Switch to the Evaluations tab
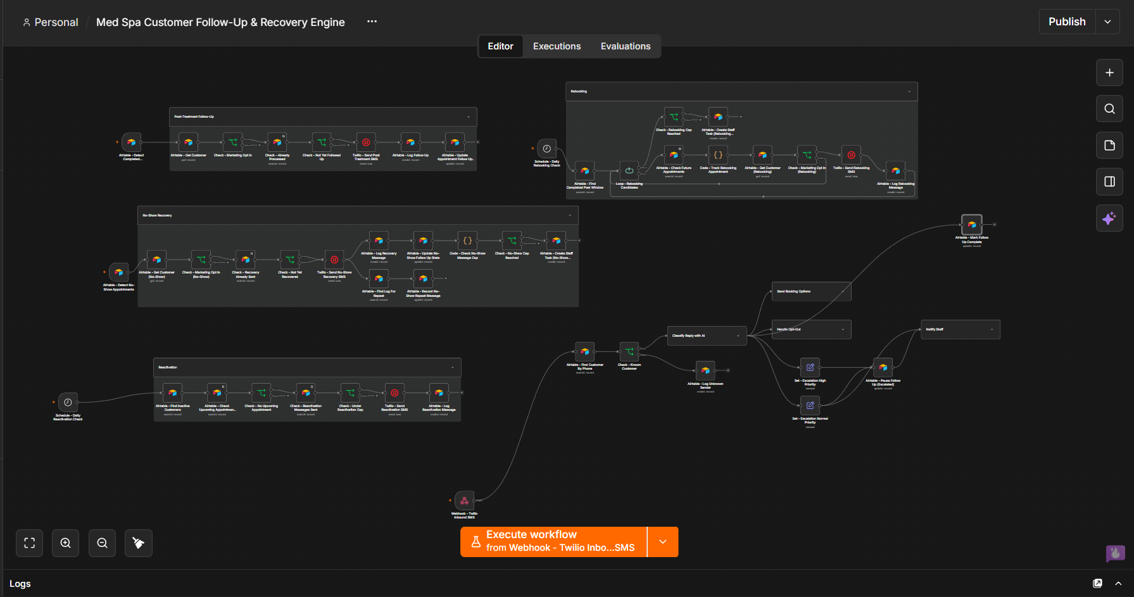The height and width of the screenshot is (597, 1134). pos(626,46)
